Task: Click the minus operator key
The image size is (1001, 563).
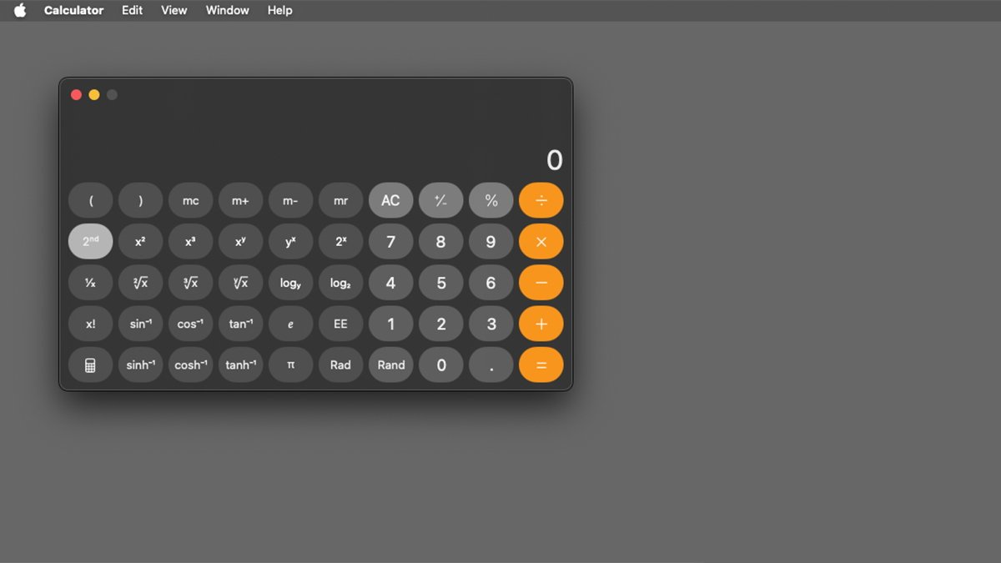Action: [x=541, y=283]
